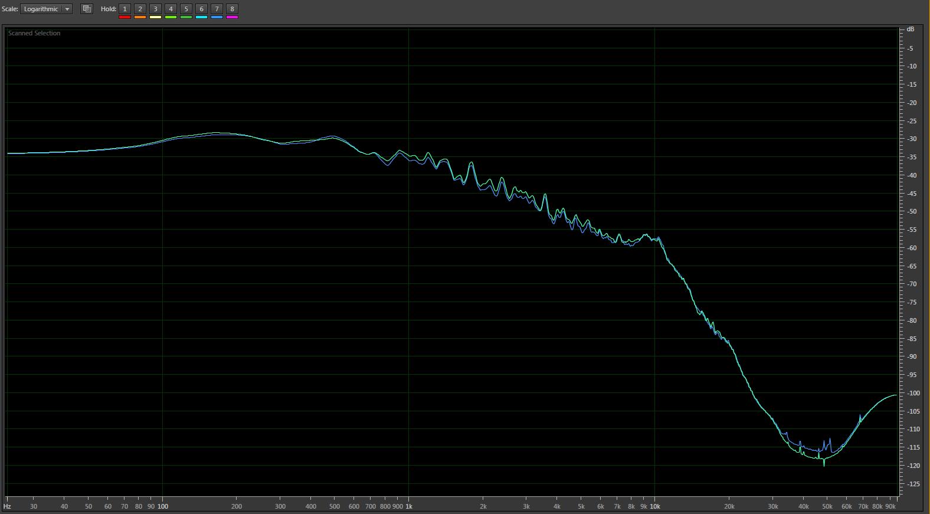
Task: Toggle Hold button 2
Action: coord(140,9)
